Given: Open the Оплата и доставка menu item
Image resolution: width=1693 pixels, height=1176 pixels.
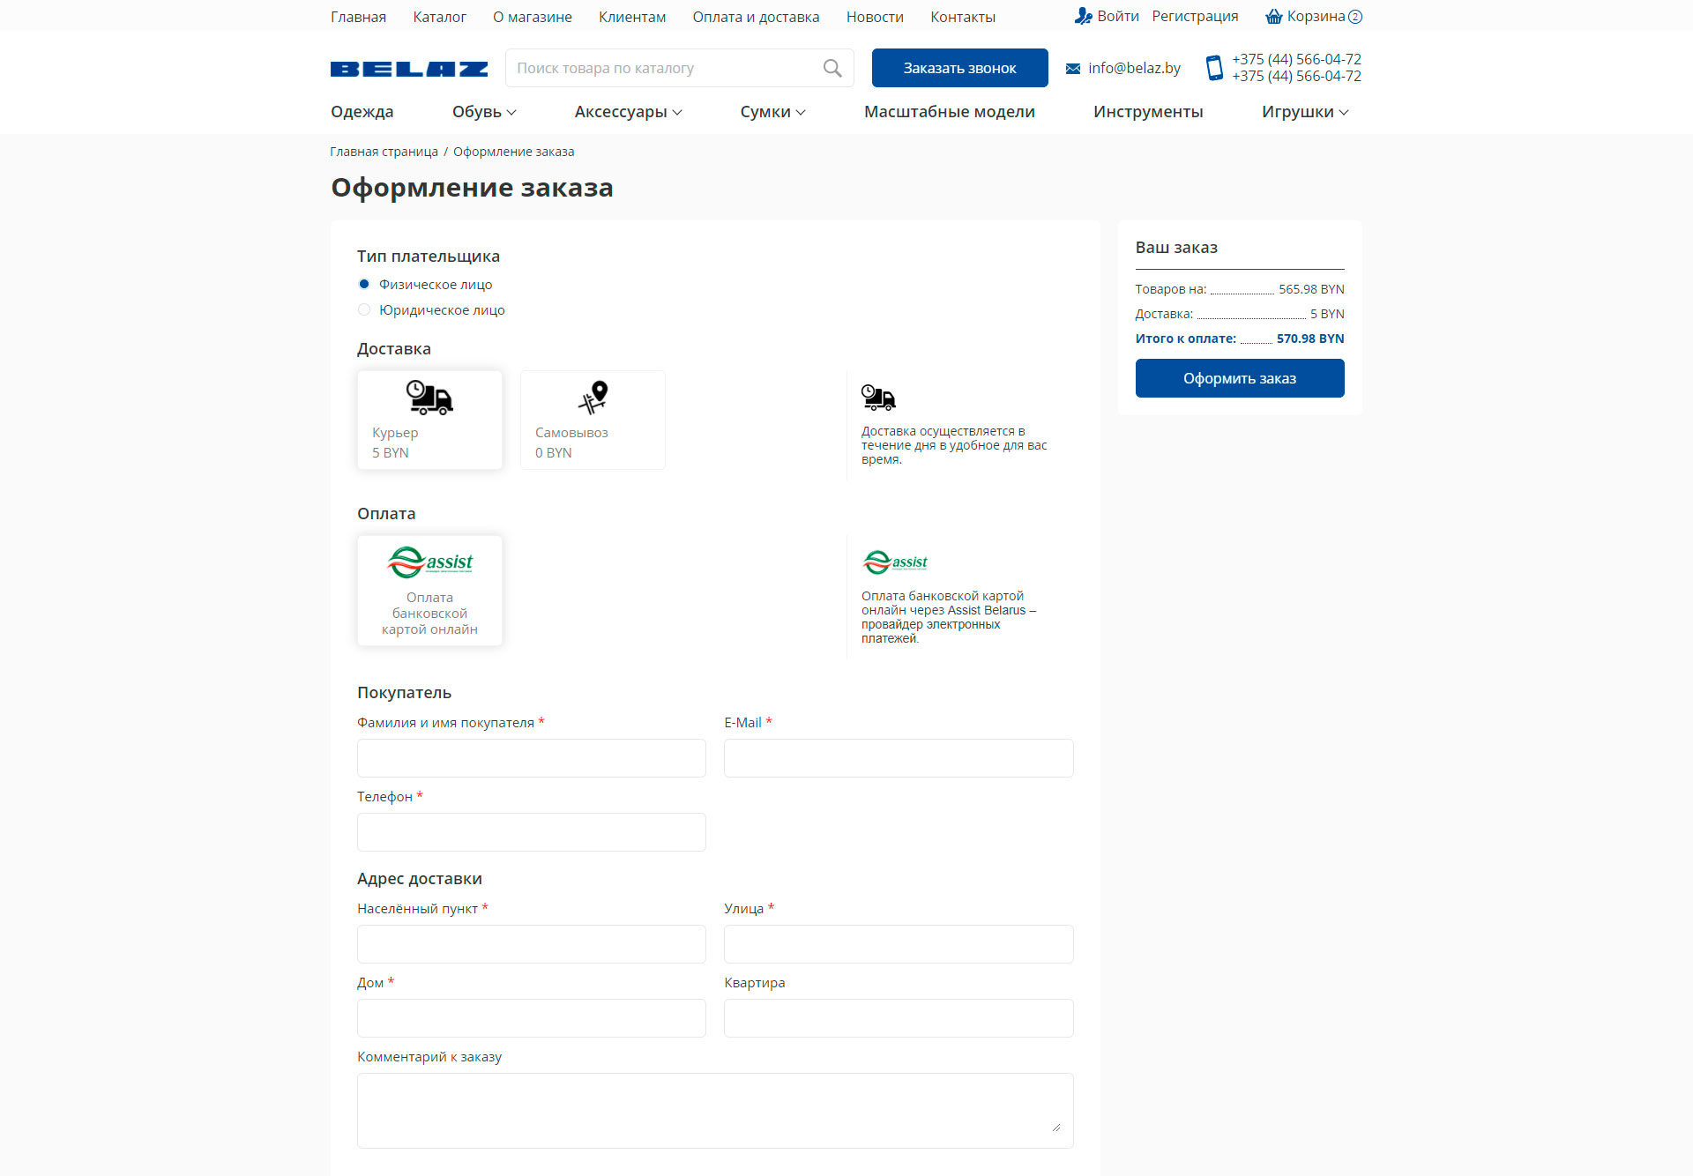Looking at the screenshot, I should click(756, 17).
